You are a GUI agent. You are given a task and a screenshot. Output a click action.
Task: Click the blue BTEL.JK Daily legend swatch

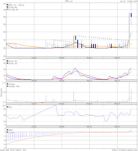(x=8, y=5)
